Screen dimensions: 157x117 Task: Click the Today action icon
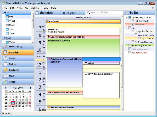7,42
